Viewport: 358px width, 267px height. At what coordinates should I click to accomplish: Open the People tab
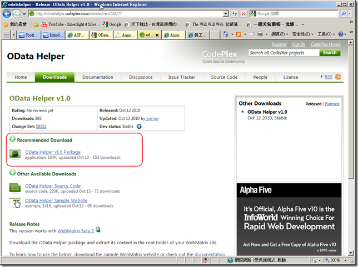(260, 77)
